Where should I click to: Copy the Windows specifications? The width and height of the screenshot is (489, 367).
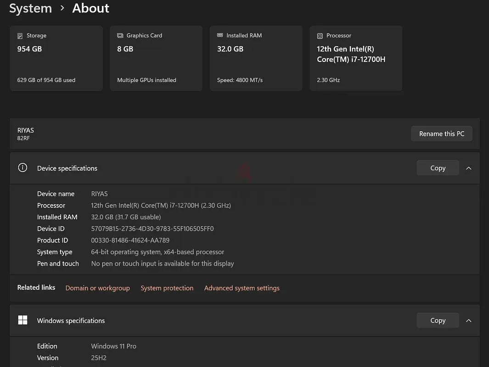coord(438,320)
